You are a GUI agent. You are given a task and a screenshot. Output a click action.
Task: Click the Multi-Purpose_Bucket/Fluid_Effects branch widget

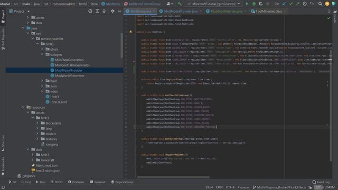279,187
